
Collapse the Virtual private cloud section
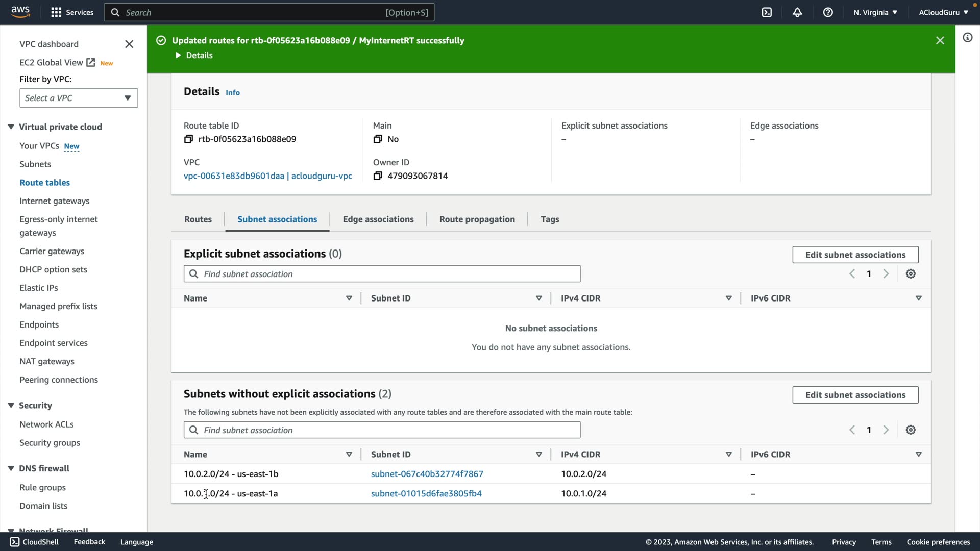(x=11, y=127)
